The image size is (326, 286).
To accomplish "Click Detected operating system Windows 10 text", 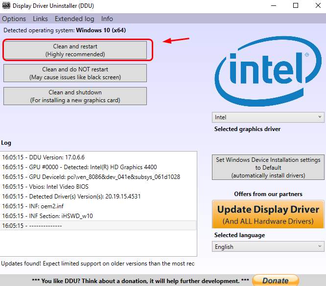I will point(65,30).
